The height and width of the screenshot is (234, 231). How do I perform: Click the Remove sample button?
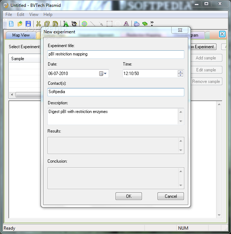pyautogui.click(x=206, y=82)
